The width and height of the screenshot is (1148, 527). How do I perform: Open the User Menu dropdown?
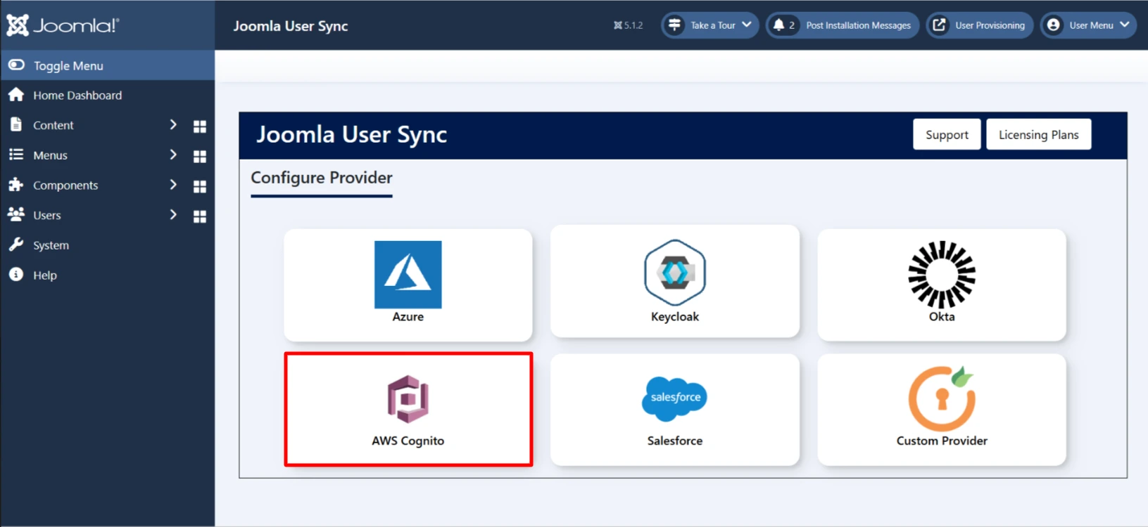[1088, 25]
